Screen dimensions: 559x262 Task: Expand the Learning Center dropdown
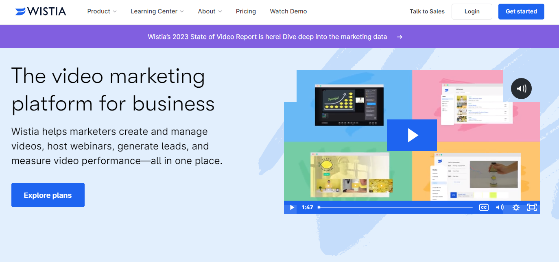coord(157,11)
